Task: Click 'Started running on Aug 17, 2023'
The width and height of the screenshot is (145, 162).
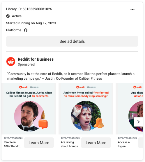Action: 31,23
